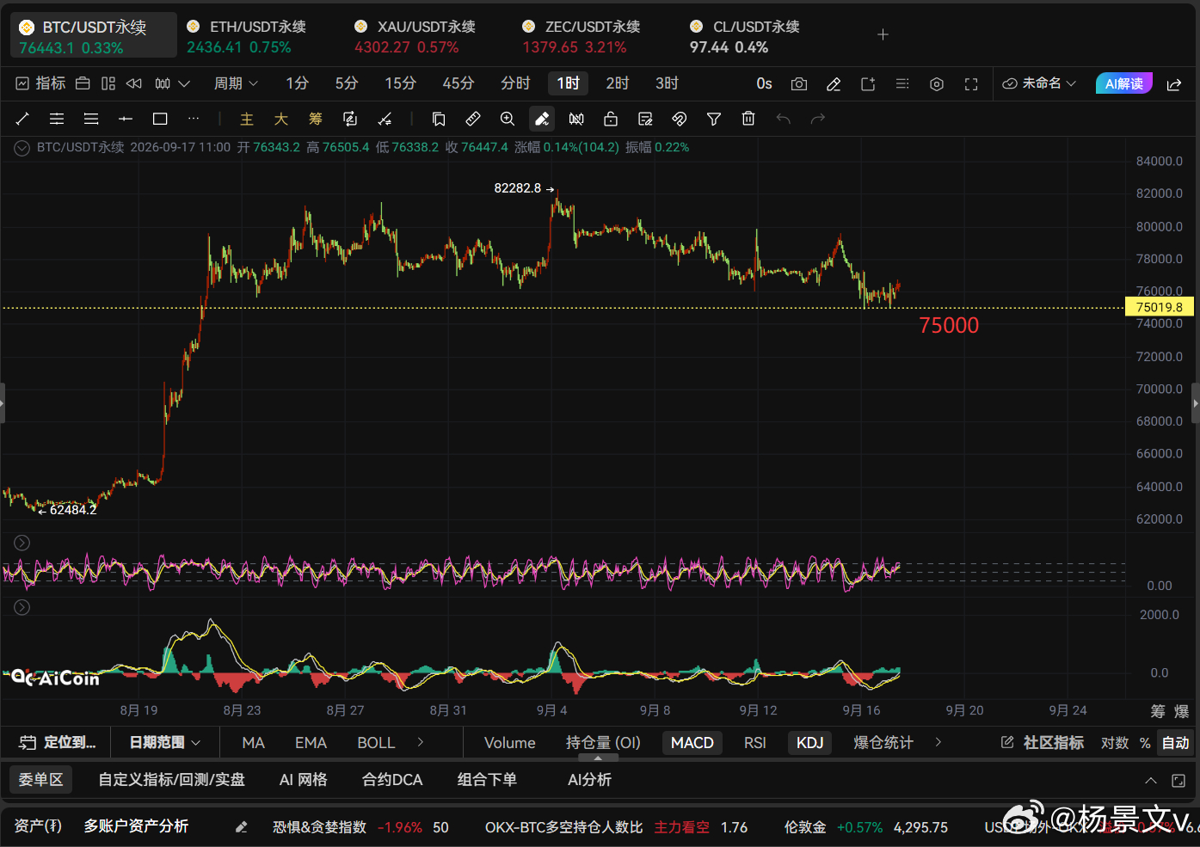
Task: Select the horizontal lines tool
Action: [91, 119]
